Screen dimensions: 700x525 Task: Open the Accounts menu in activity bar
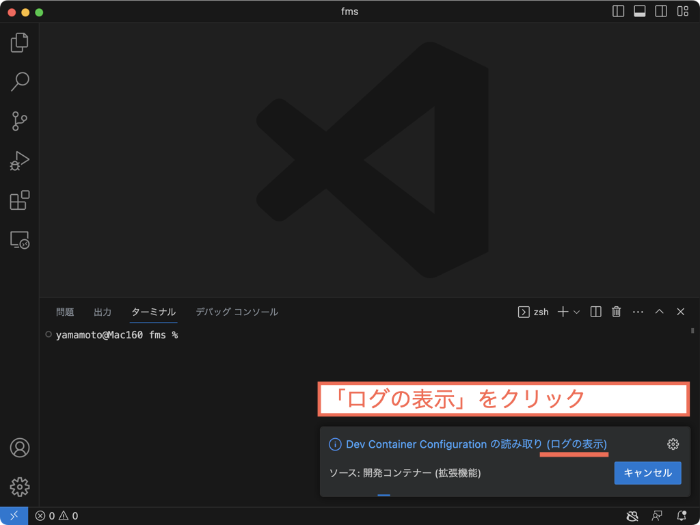(x=20, y=448)
